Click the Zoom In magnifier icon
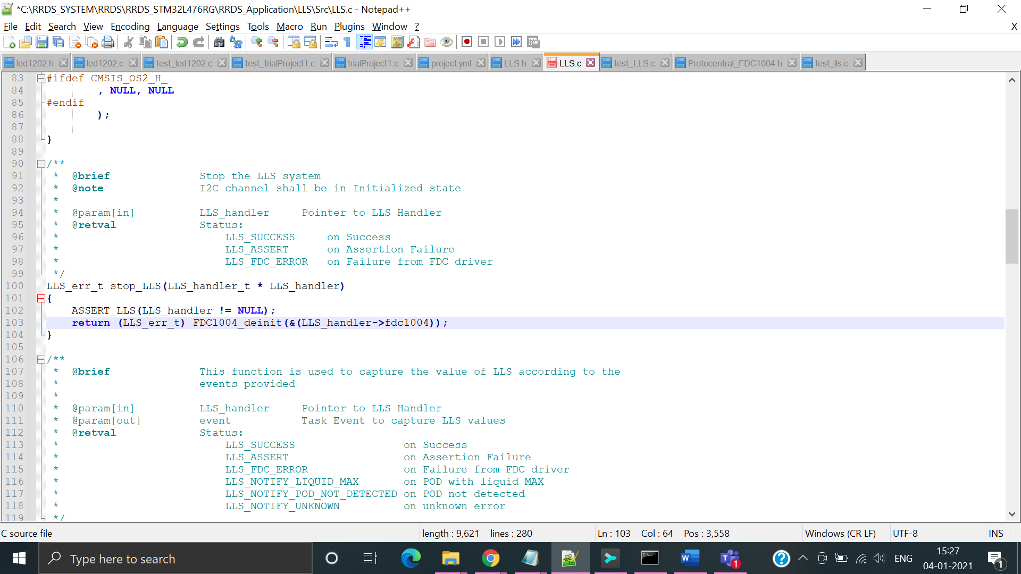 256,42
